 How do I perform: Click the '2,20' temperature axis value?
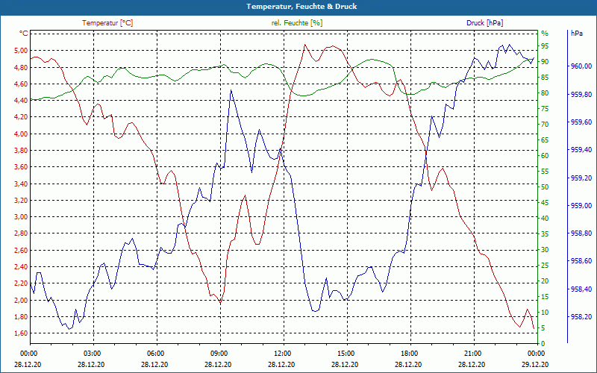[x=22, y=283]
